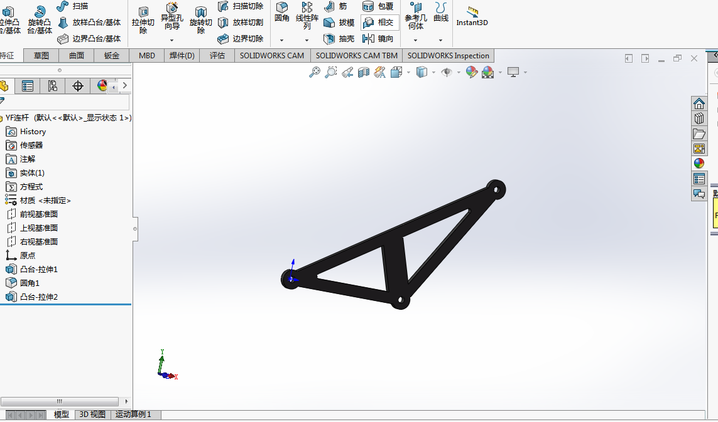
Task: Open the SOLIDWORKS Inspection tab
Action: [449, 56]
